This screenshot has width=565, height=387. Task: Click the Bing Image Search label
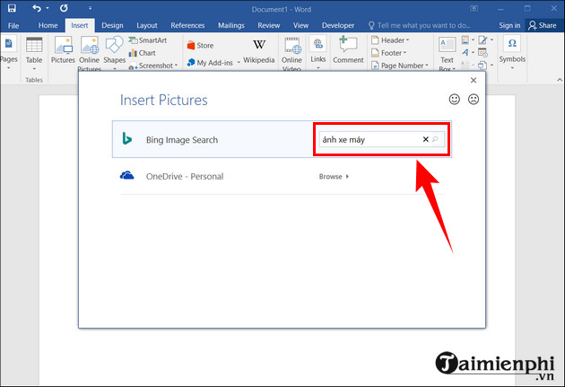pos(182,140)
